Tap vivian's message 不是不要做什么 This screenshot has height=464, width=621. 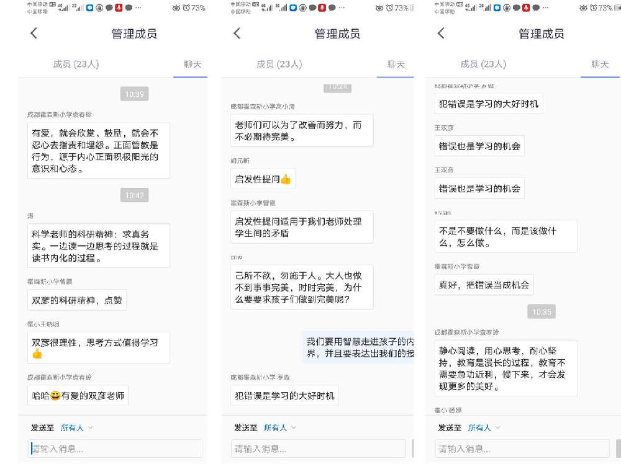pyautogui.click(x=505, y=236)
